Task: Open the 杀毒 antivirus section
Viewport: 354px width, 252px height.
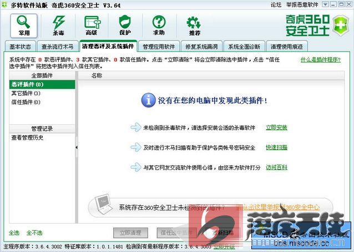Action: (58, 25)
